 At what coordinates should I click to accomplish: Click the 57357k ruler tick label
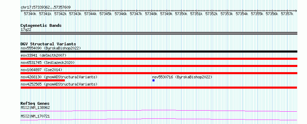[x=287, y=14]
